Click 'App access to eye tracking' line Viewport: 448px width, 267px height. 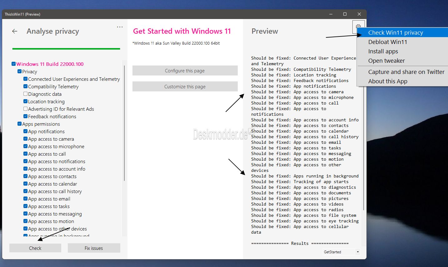(305, 221)
